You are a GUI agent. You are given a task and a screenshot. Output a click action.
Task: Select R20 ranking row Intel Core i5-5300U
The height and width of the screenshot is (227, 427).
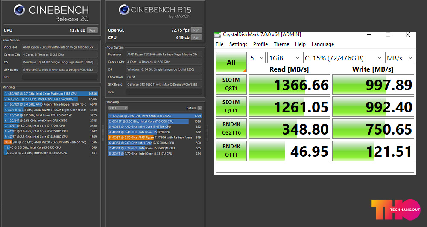(51, 153)
